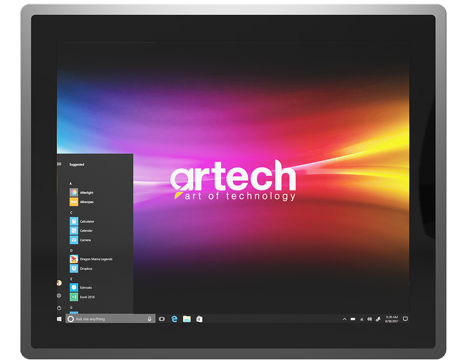Show hidden system tray icons

click(345, 319)
